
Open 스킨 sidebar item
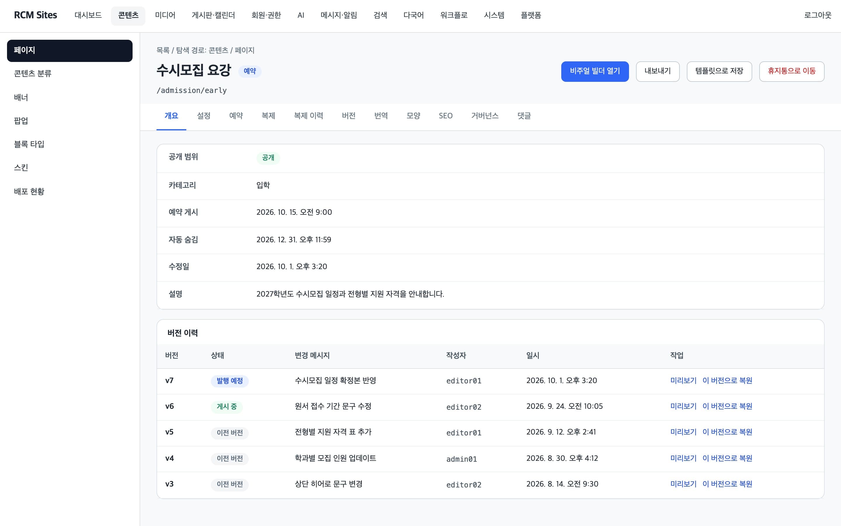tap(69, 168)
